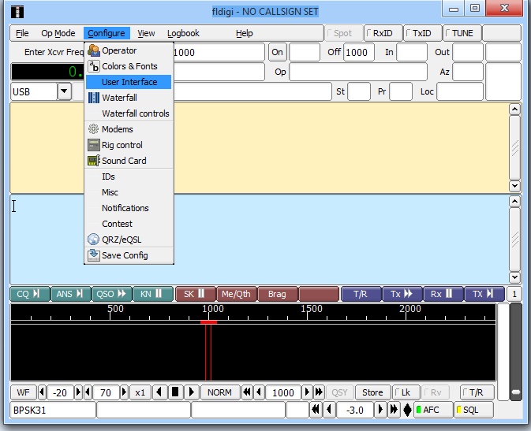Screen dimensions: 531x431
Task: Choose Notifications from Configure menu
Action: [125, 208]
